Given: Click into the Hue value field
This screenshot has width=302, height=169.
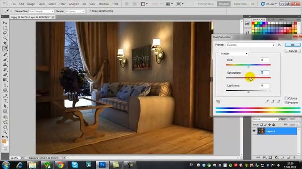Looking at the screenshot, I should (265, 60).
